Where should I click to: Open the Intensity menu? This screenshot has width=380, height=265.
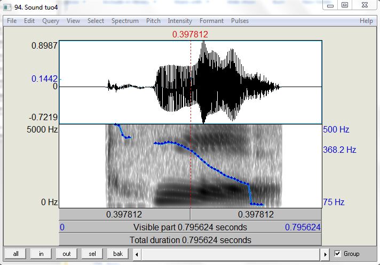coord(180,21)
